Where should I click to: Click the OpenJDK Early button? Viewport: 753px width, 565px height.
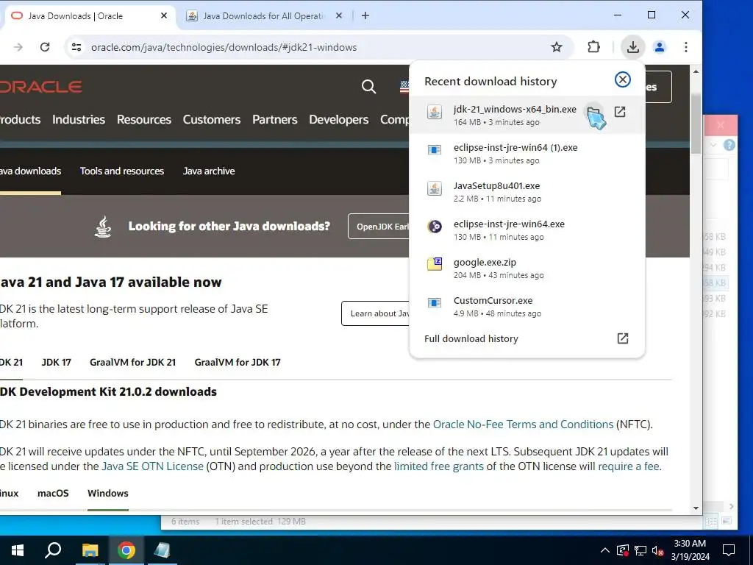tap(379, 227)
